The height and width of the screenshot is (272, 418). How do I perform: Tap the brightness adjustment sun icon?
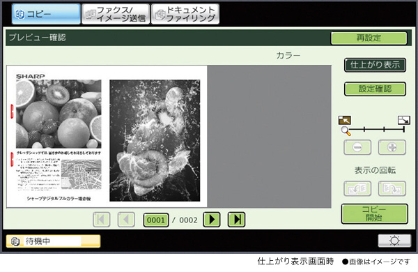(394, 241)
